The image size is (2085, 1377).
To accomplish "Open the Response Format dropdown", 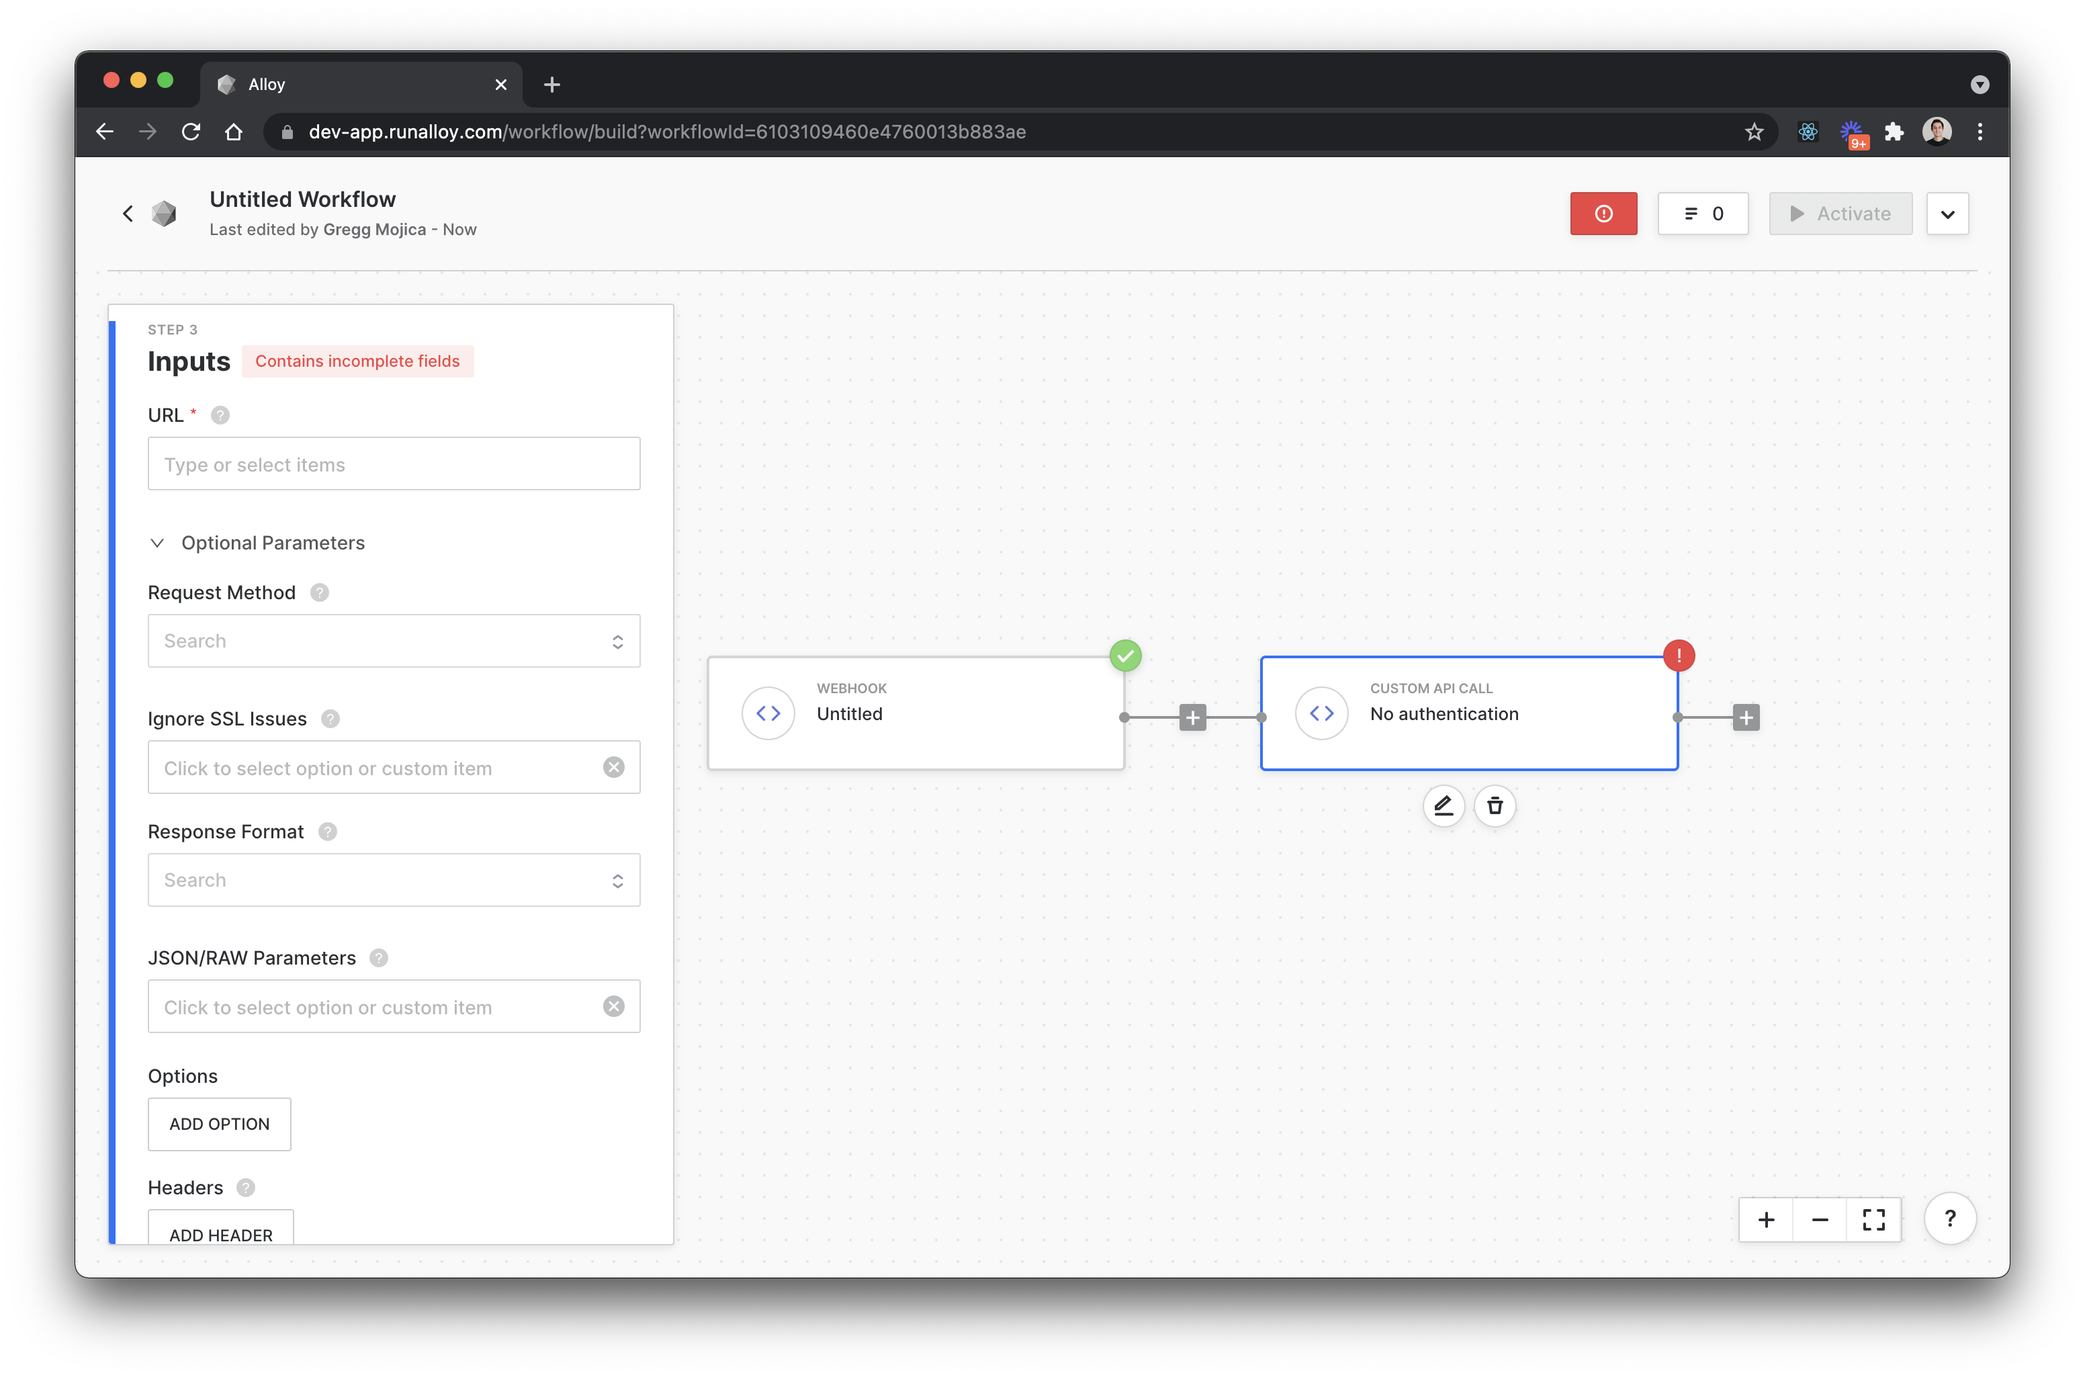I will (x=394, y=880).
